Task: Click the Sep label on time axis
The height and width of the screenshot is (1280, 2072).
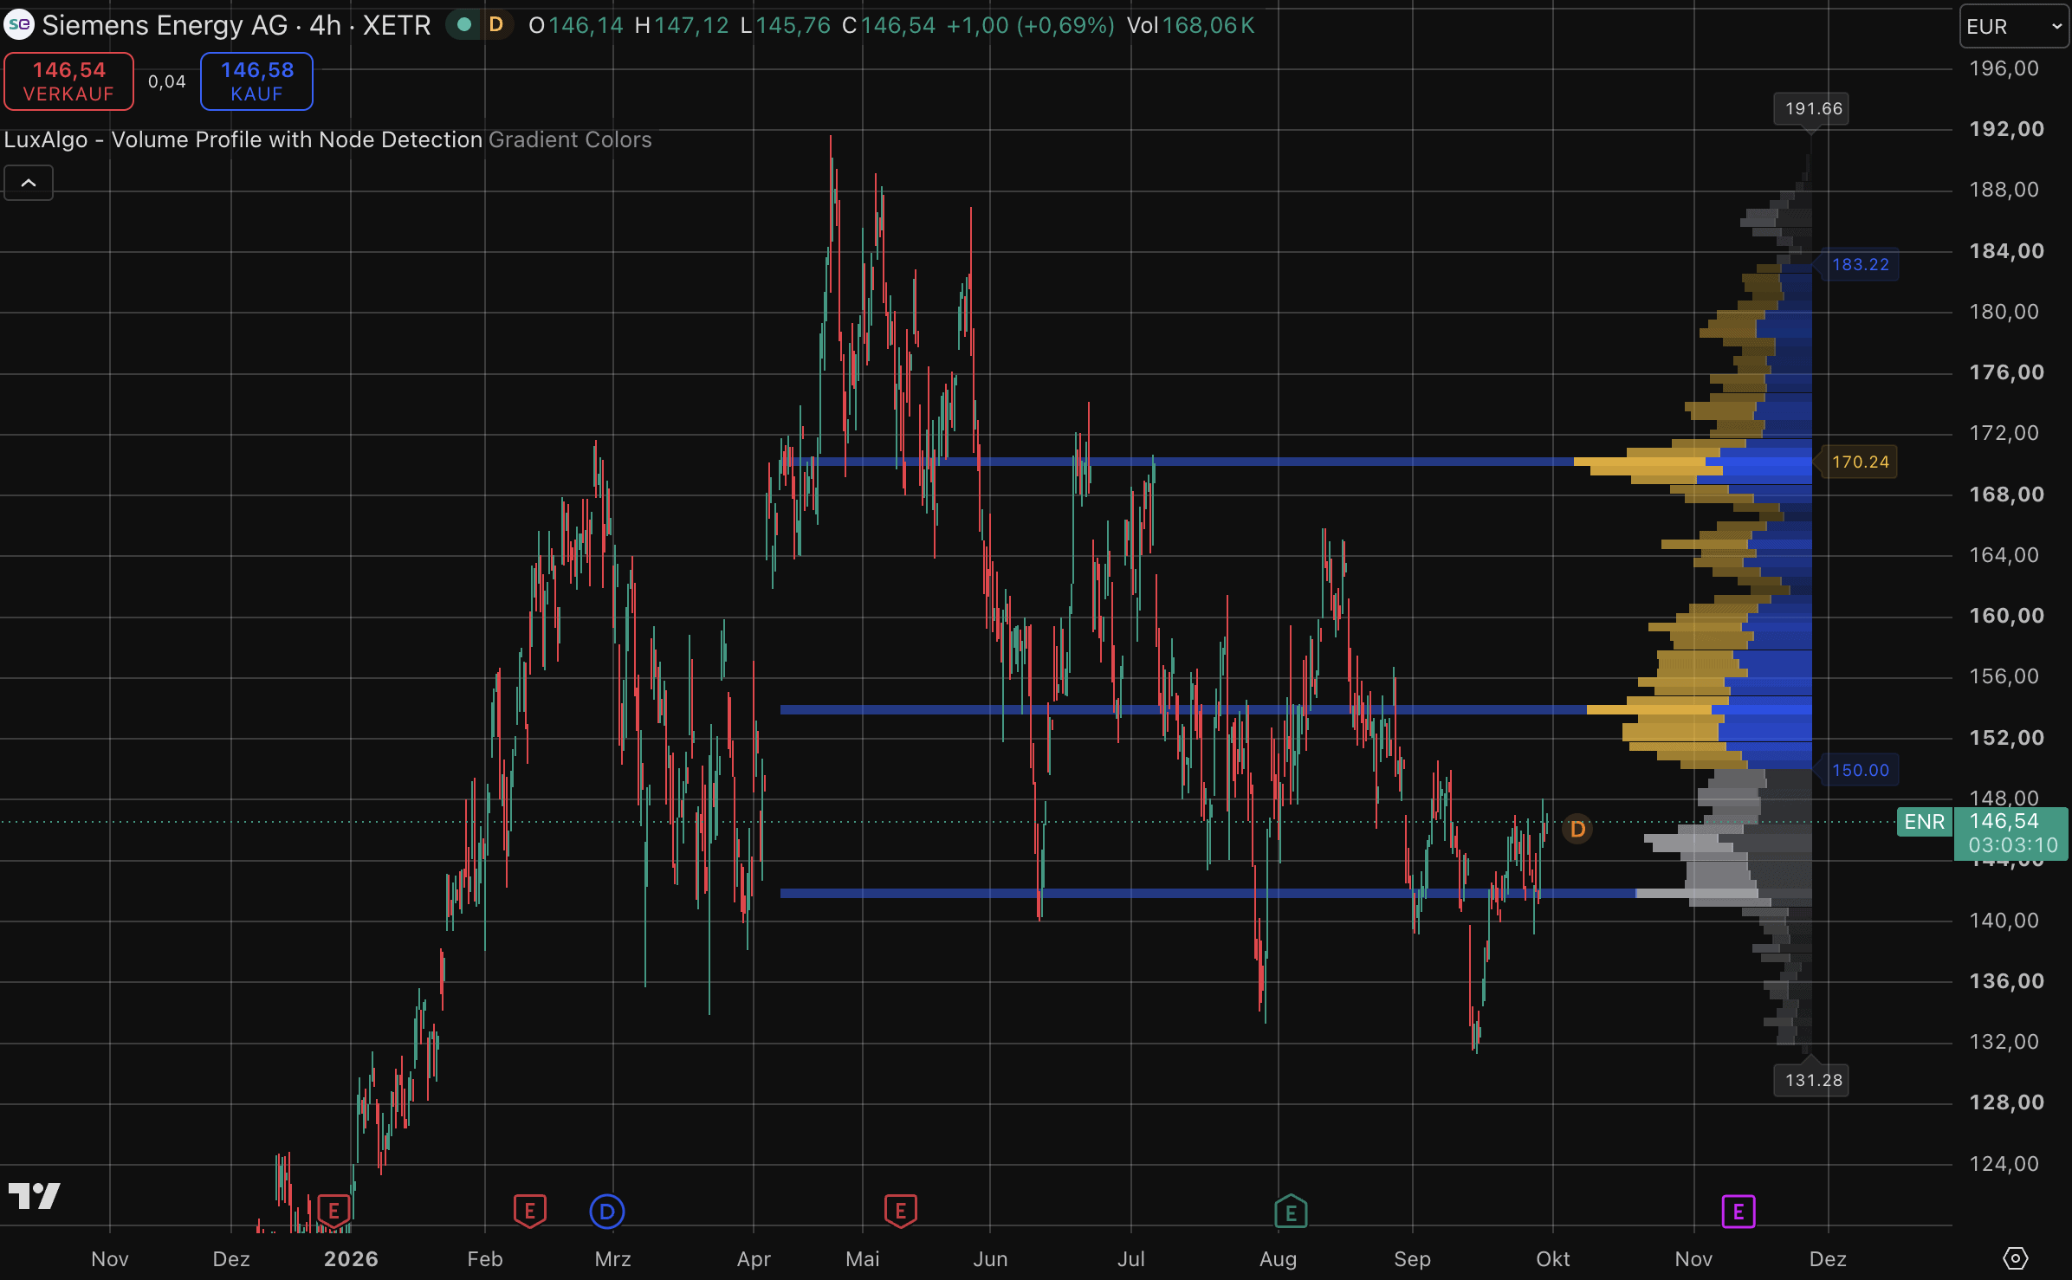Action: click(x=1412, y=1258)
